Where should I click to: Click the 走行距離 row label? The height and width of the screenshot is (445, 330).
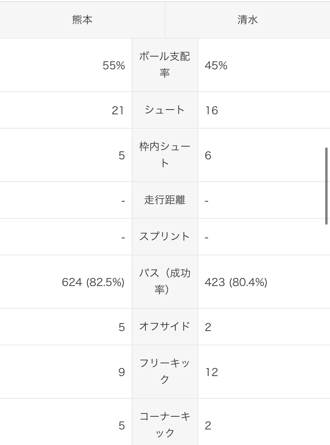point(165,200)
